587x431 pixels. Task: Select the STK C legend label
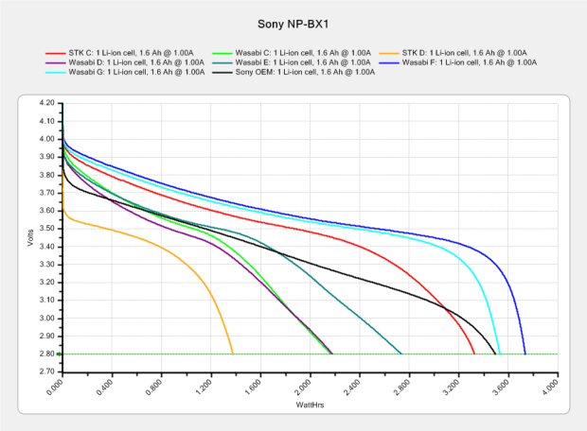coord(131,53)
